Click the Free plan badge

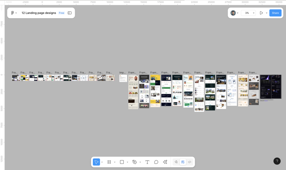(x=61, y=13)
